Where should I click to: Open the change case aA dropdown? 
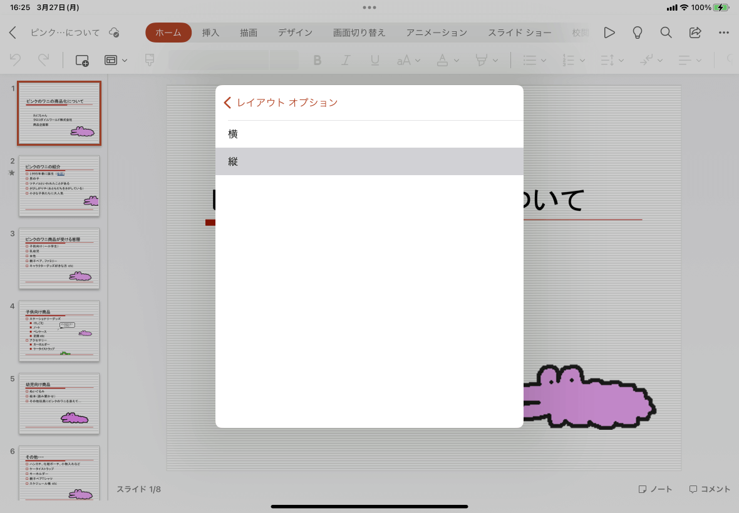click(x=408, y=60)
